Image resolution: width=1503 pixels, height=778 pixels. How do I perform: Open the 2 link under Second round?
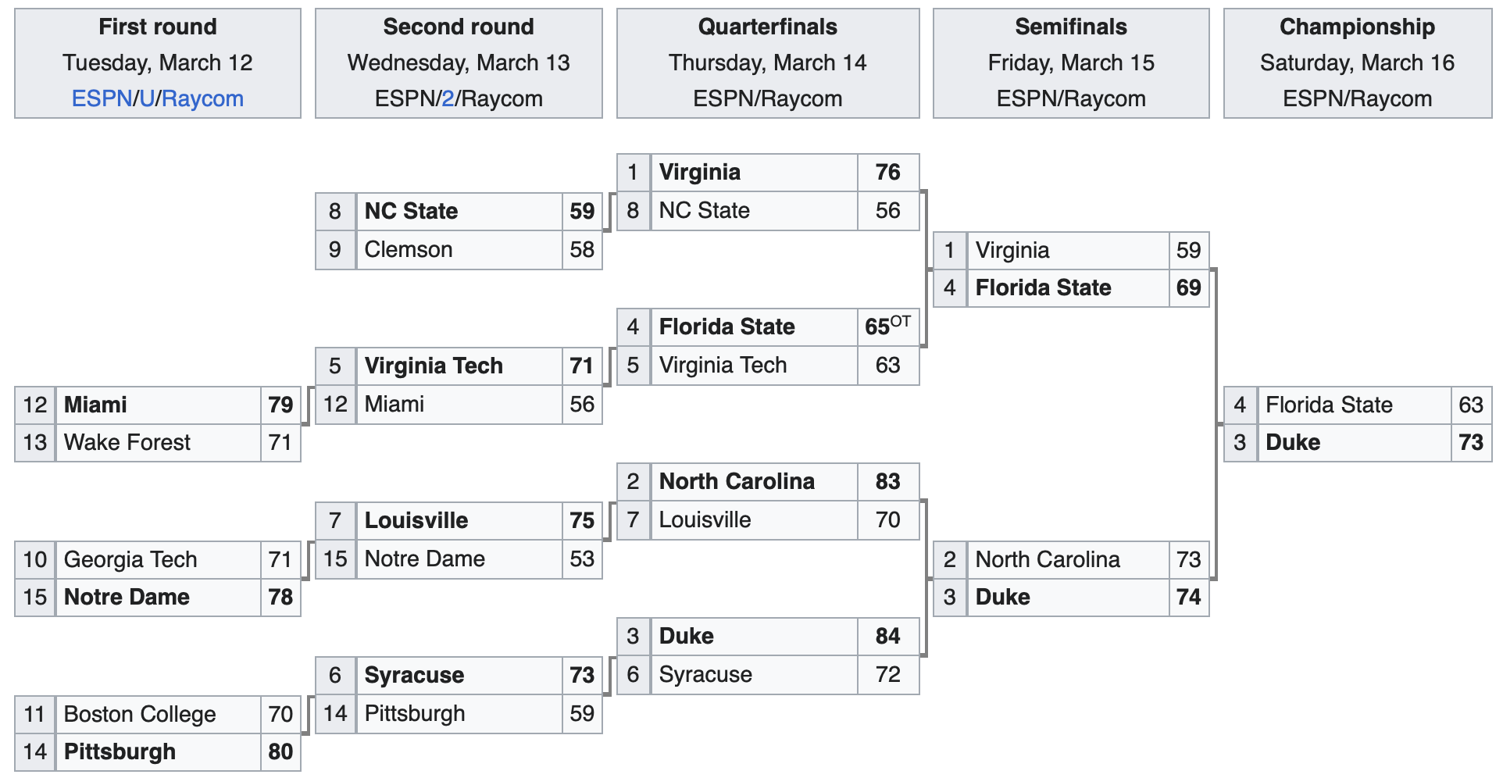448,98
